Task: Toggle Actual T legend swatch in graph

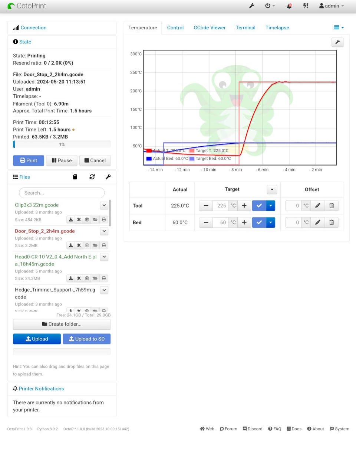Action: (x=149, y=151)
